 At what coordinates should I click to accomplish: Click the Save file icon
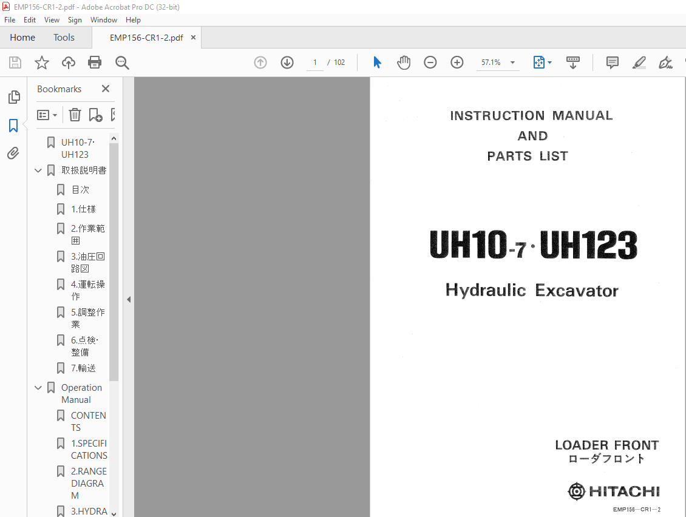[x=15, y=63]
